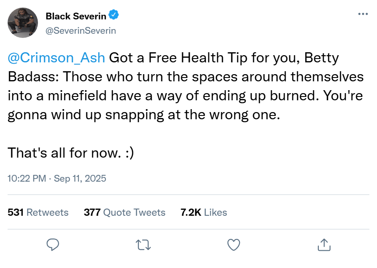Open the Black Severin display name
Viewport: 377px width, 268px height.
[x=76, y=16]
